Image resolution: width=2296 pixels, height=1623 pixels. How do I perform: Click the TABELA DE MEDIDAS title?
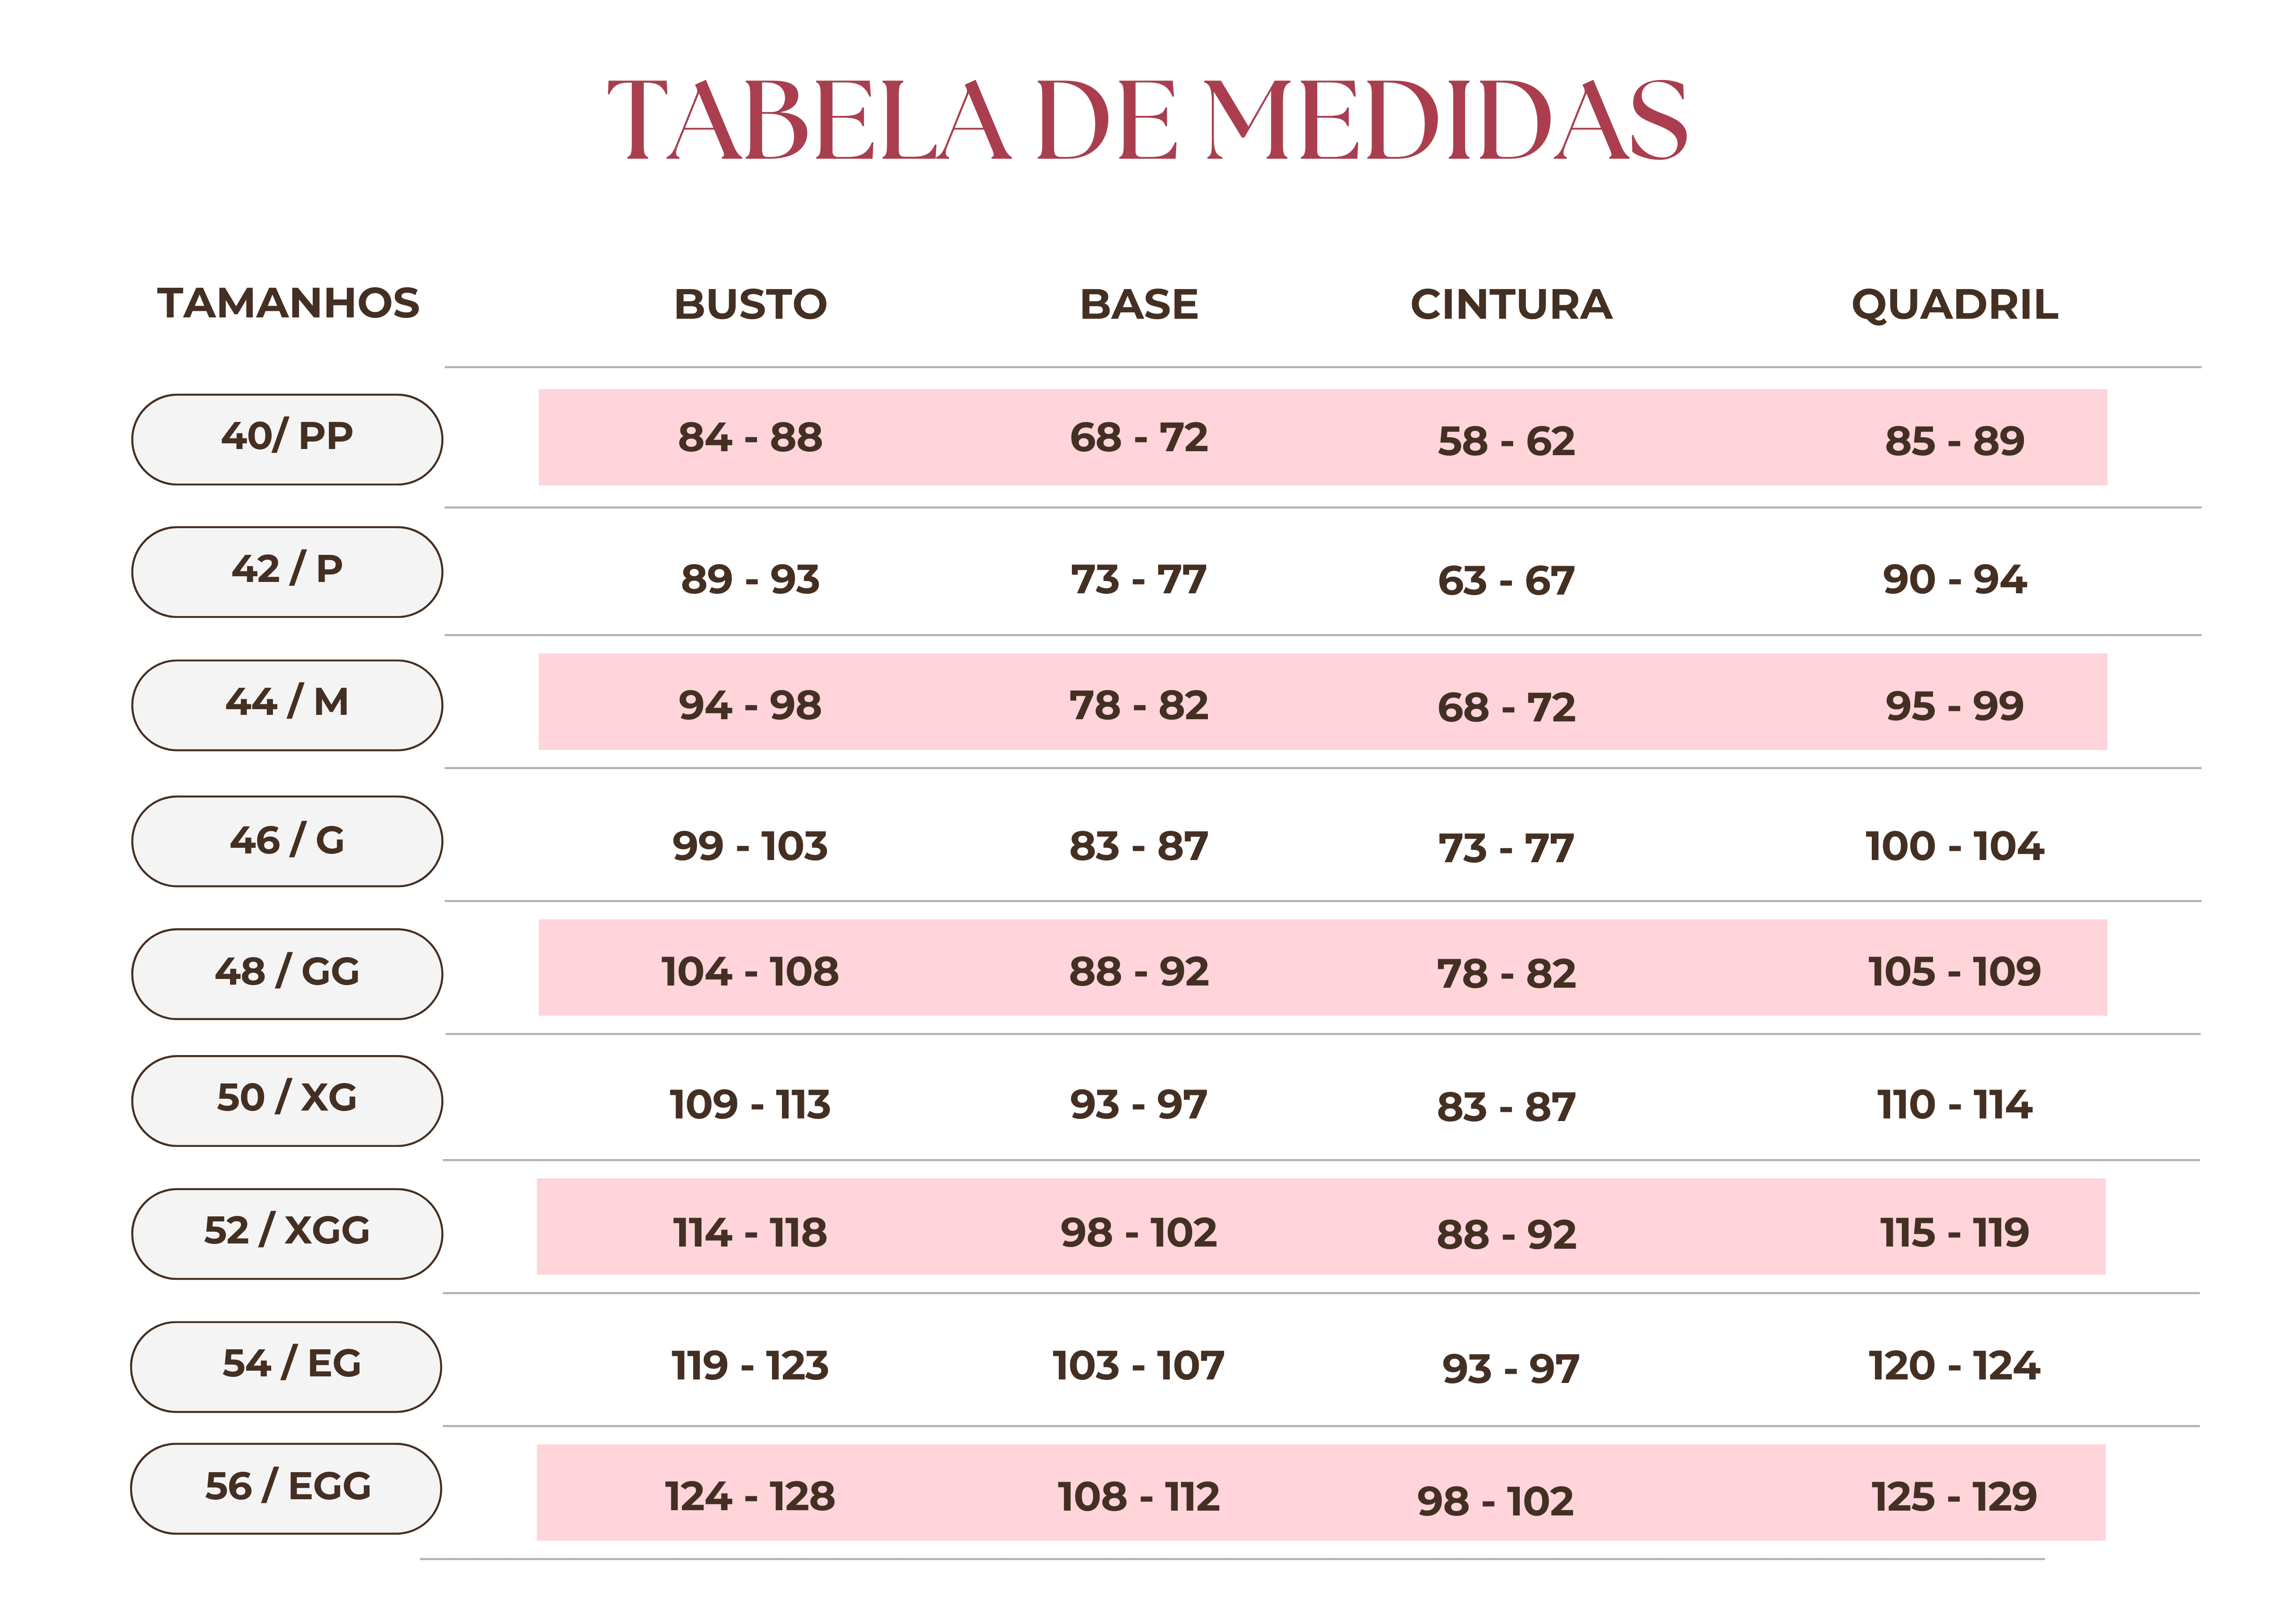click(x=1147, y=121)
